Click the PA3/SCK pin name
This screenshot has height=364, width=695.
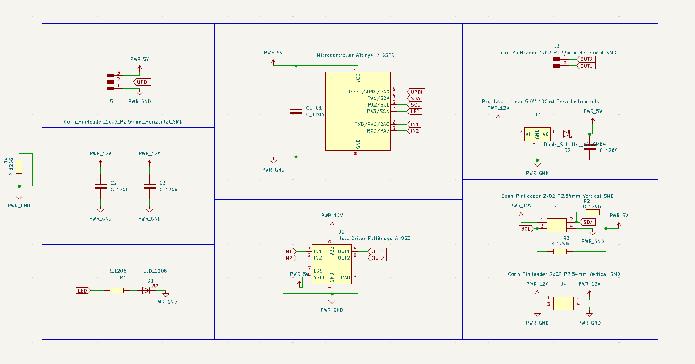(x=378, y=111)
